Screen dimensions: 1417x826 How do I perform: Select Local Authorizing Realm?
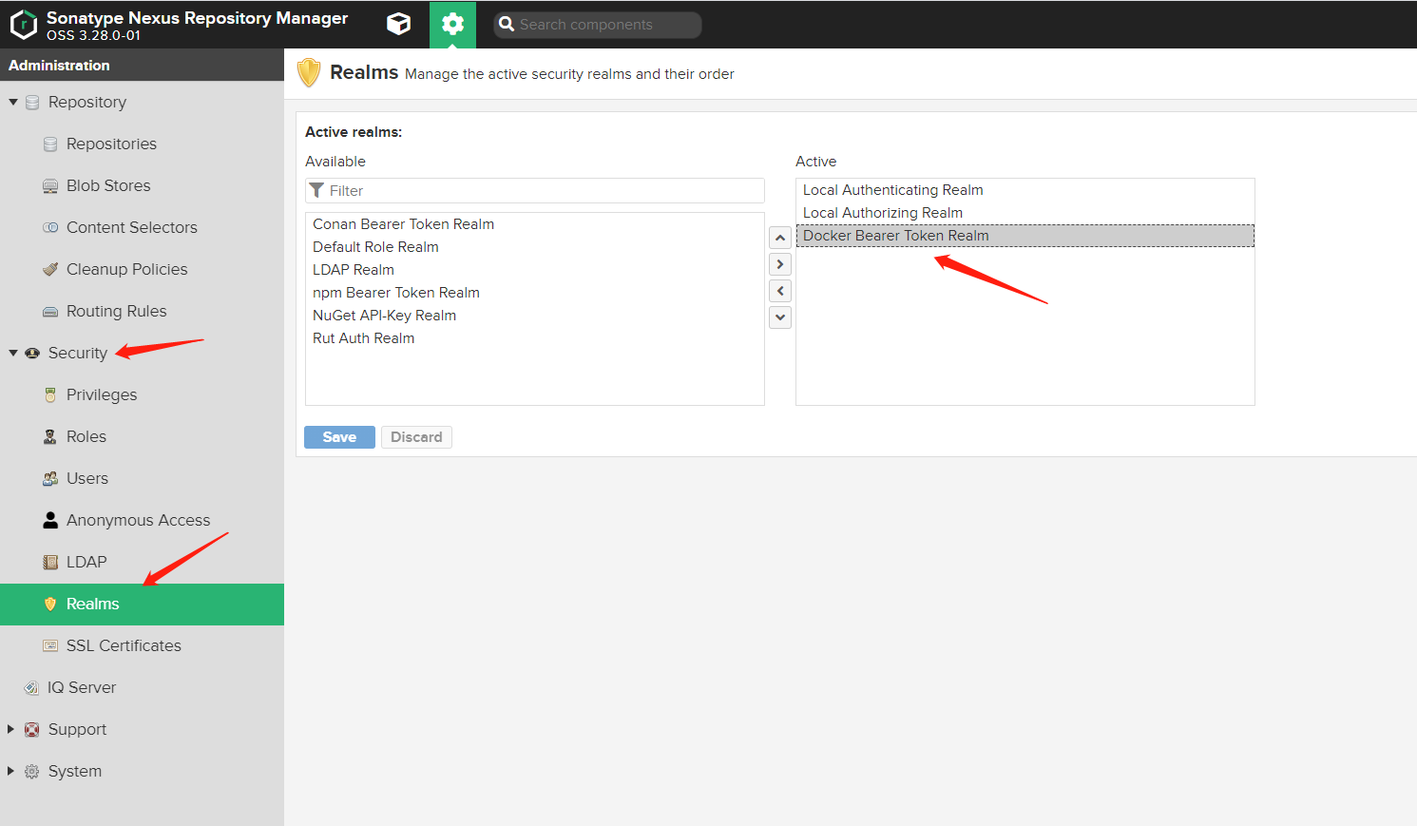point(1025,213)
